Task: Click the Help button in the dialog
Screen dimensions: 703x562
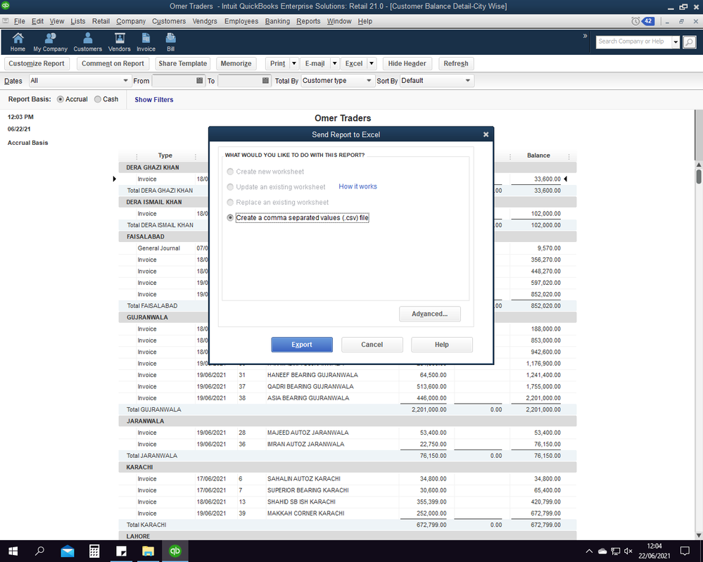Action: (x=442, y=345)
